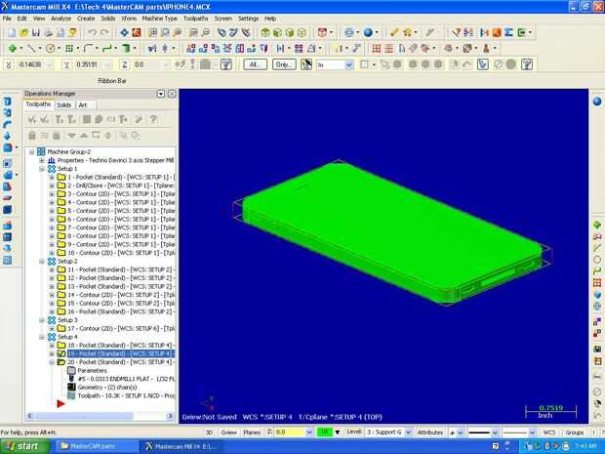Image resolution: width=605 pixels, height=454 pixels.
Task: Click the Planes button in status bar
Action: point(252,433)
